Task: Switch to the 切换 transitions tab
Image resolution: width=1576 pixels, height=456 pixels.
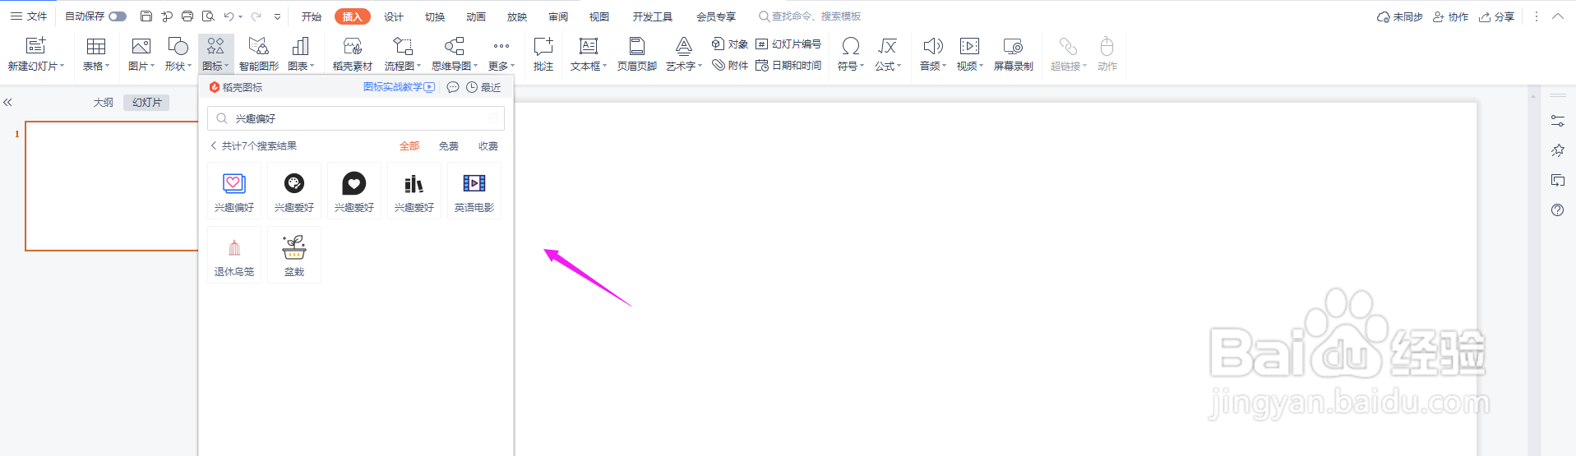Action: point(435,16)
